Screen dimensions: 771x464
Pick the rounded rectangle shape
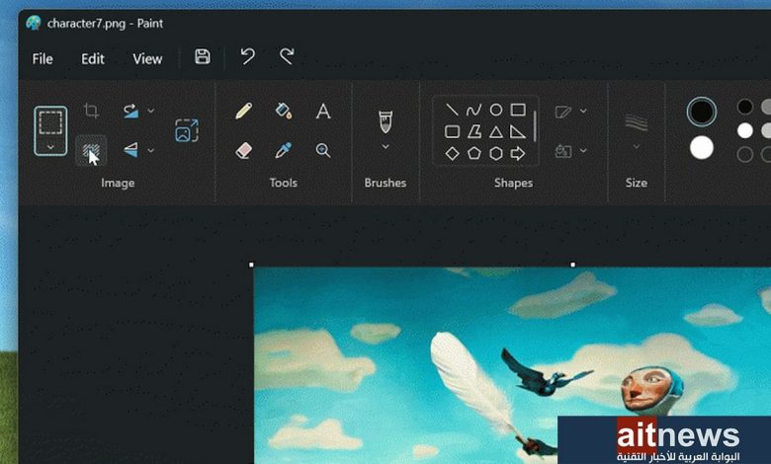click(x=452, y=131)
